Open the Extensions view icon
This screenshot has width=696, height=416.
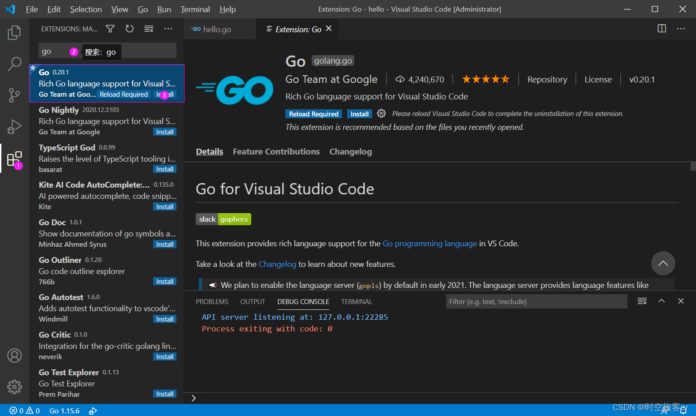pyautogui.click(x=14, y=159)
